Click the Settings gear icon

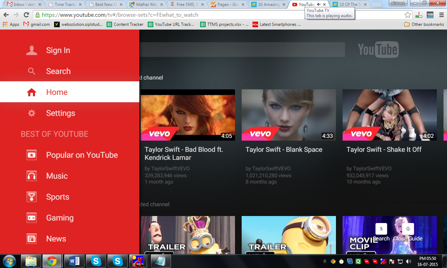pos(31,113)
